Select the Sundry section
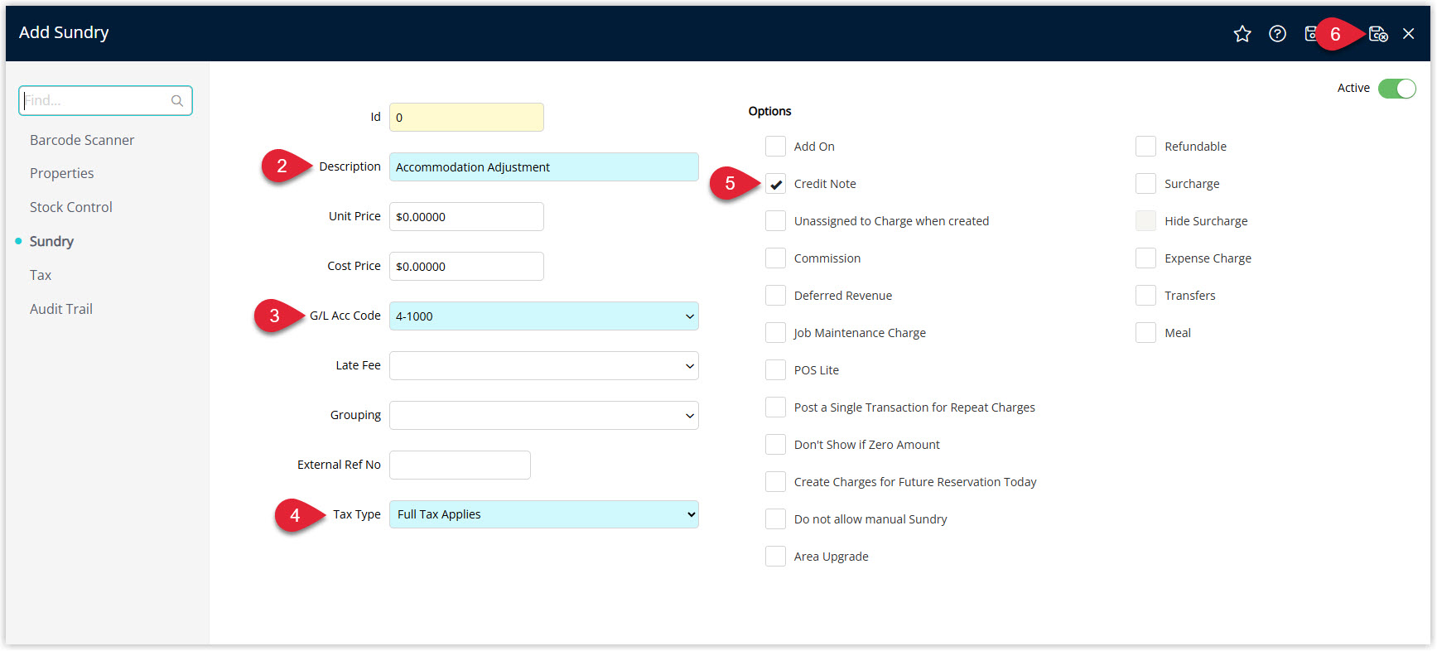The image size is (1437, 651). (51, 241)
